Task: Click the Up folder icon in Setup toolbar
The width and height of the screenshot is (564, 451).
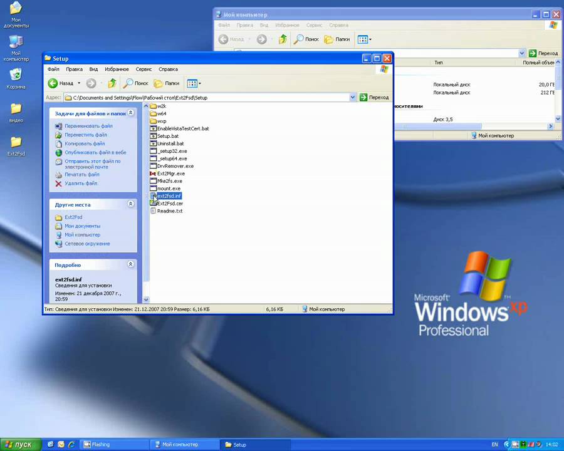Action: pyautogui.click(x=112, y=83)
